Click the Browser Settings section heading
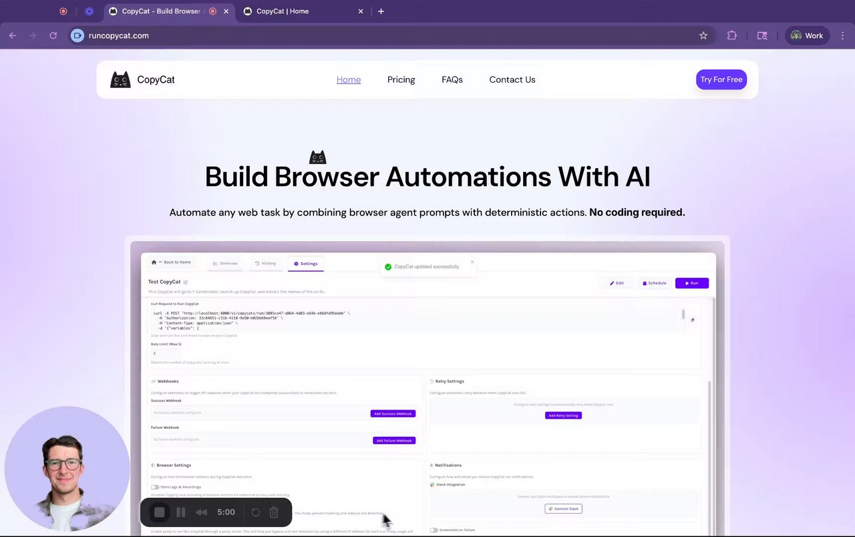Screen dimensions: 855x537 coord(174,465)
